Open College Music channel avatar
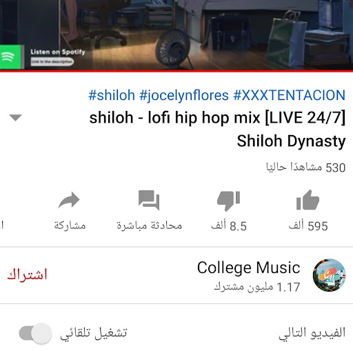Screen dimensions: 353x353 point(329,275)
